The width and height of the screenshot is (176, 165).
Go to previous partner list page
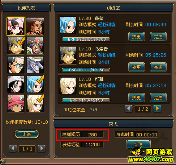tap(13, 148)
